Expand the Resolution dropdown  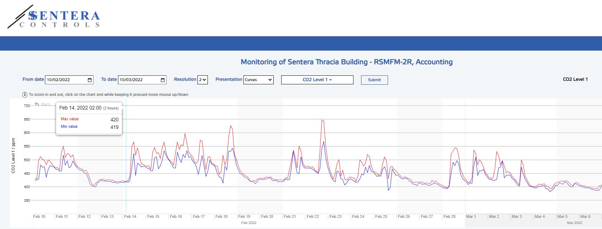coord(203,80)
